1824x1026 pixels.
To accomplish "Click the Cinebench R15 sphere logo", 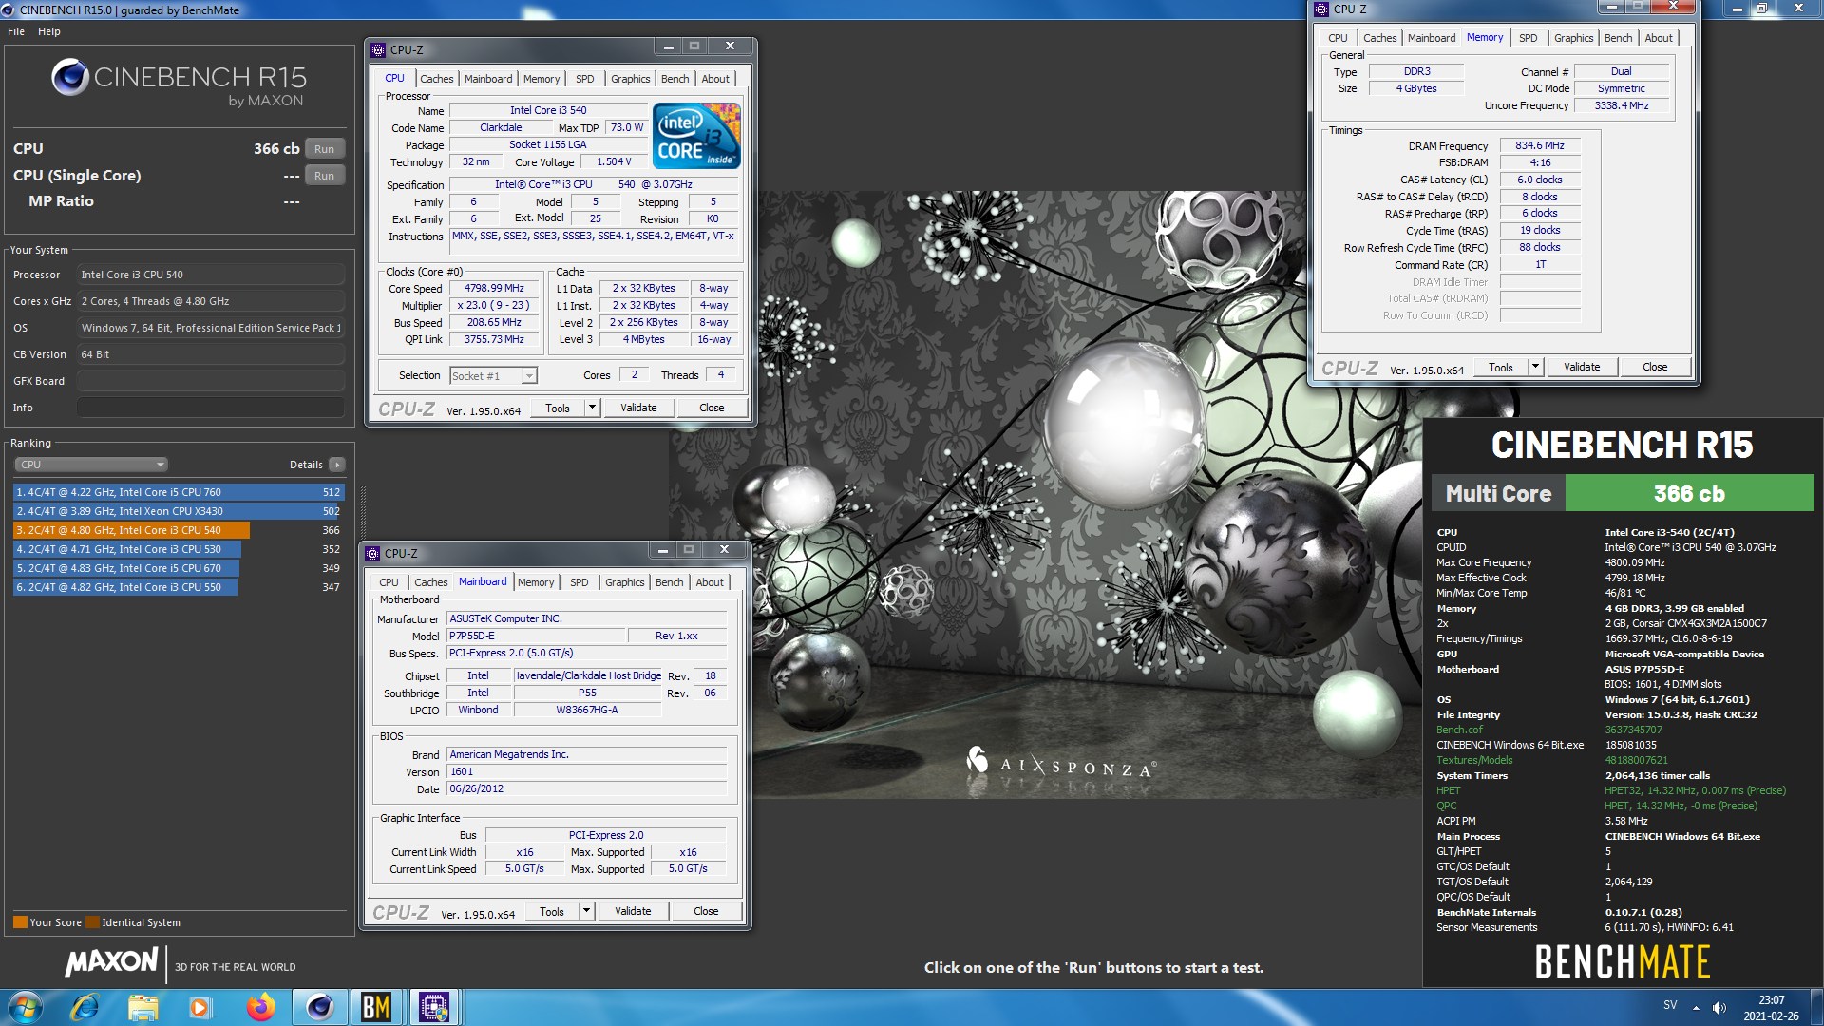I will tap(69, 77).
